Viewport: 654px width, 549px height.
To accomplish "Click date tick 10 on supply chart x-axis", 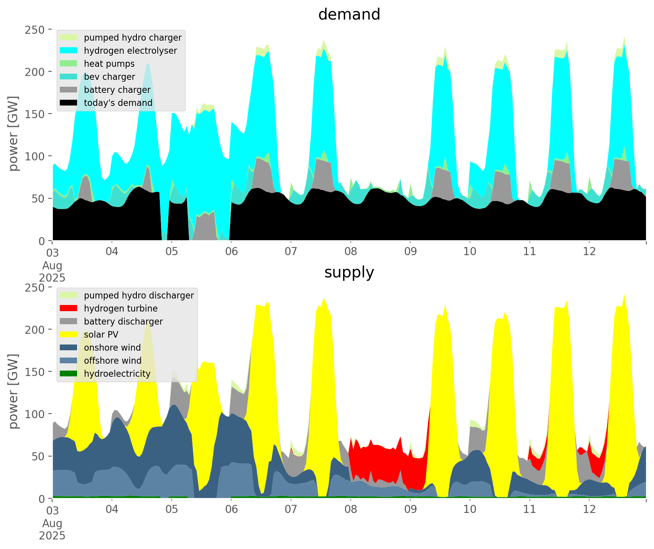I will (x=470, y=509).
